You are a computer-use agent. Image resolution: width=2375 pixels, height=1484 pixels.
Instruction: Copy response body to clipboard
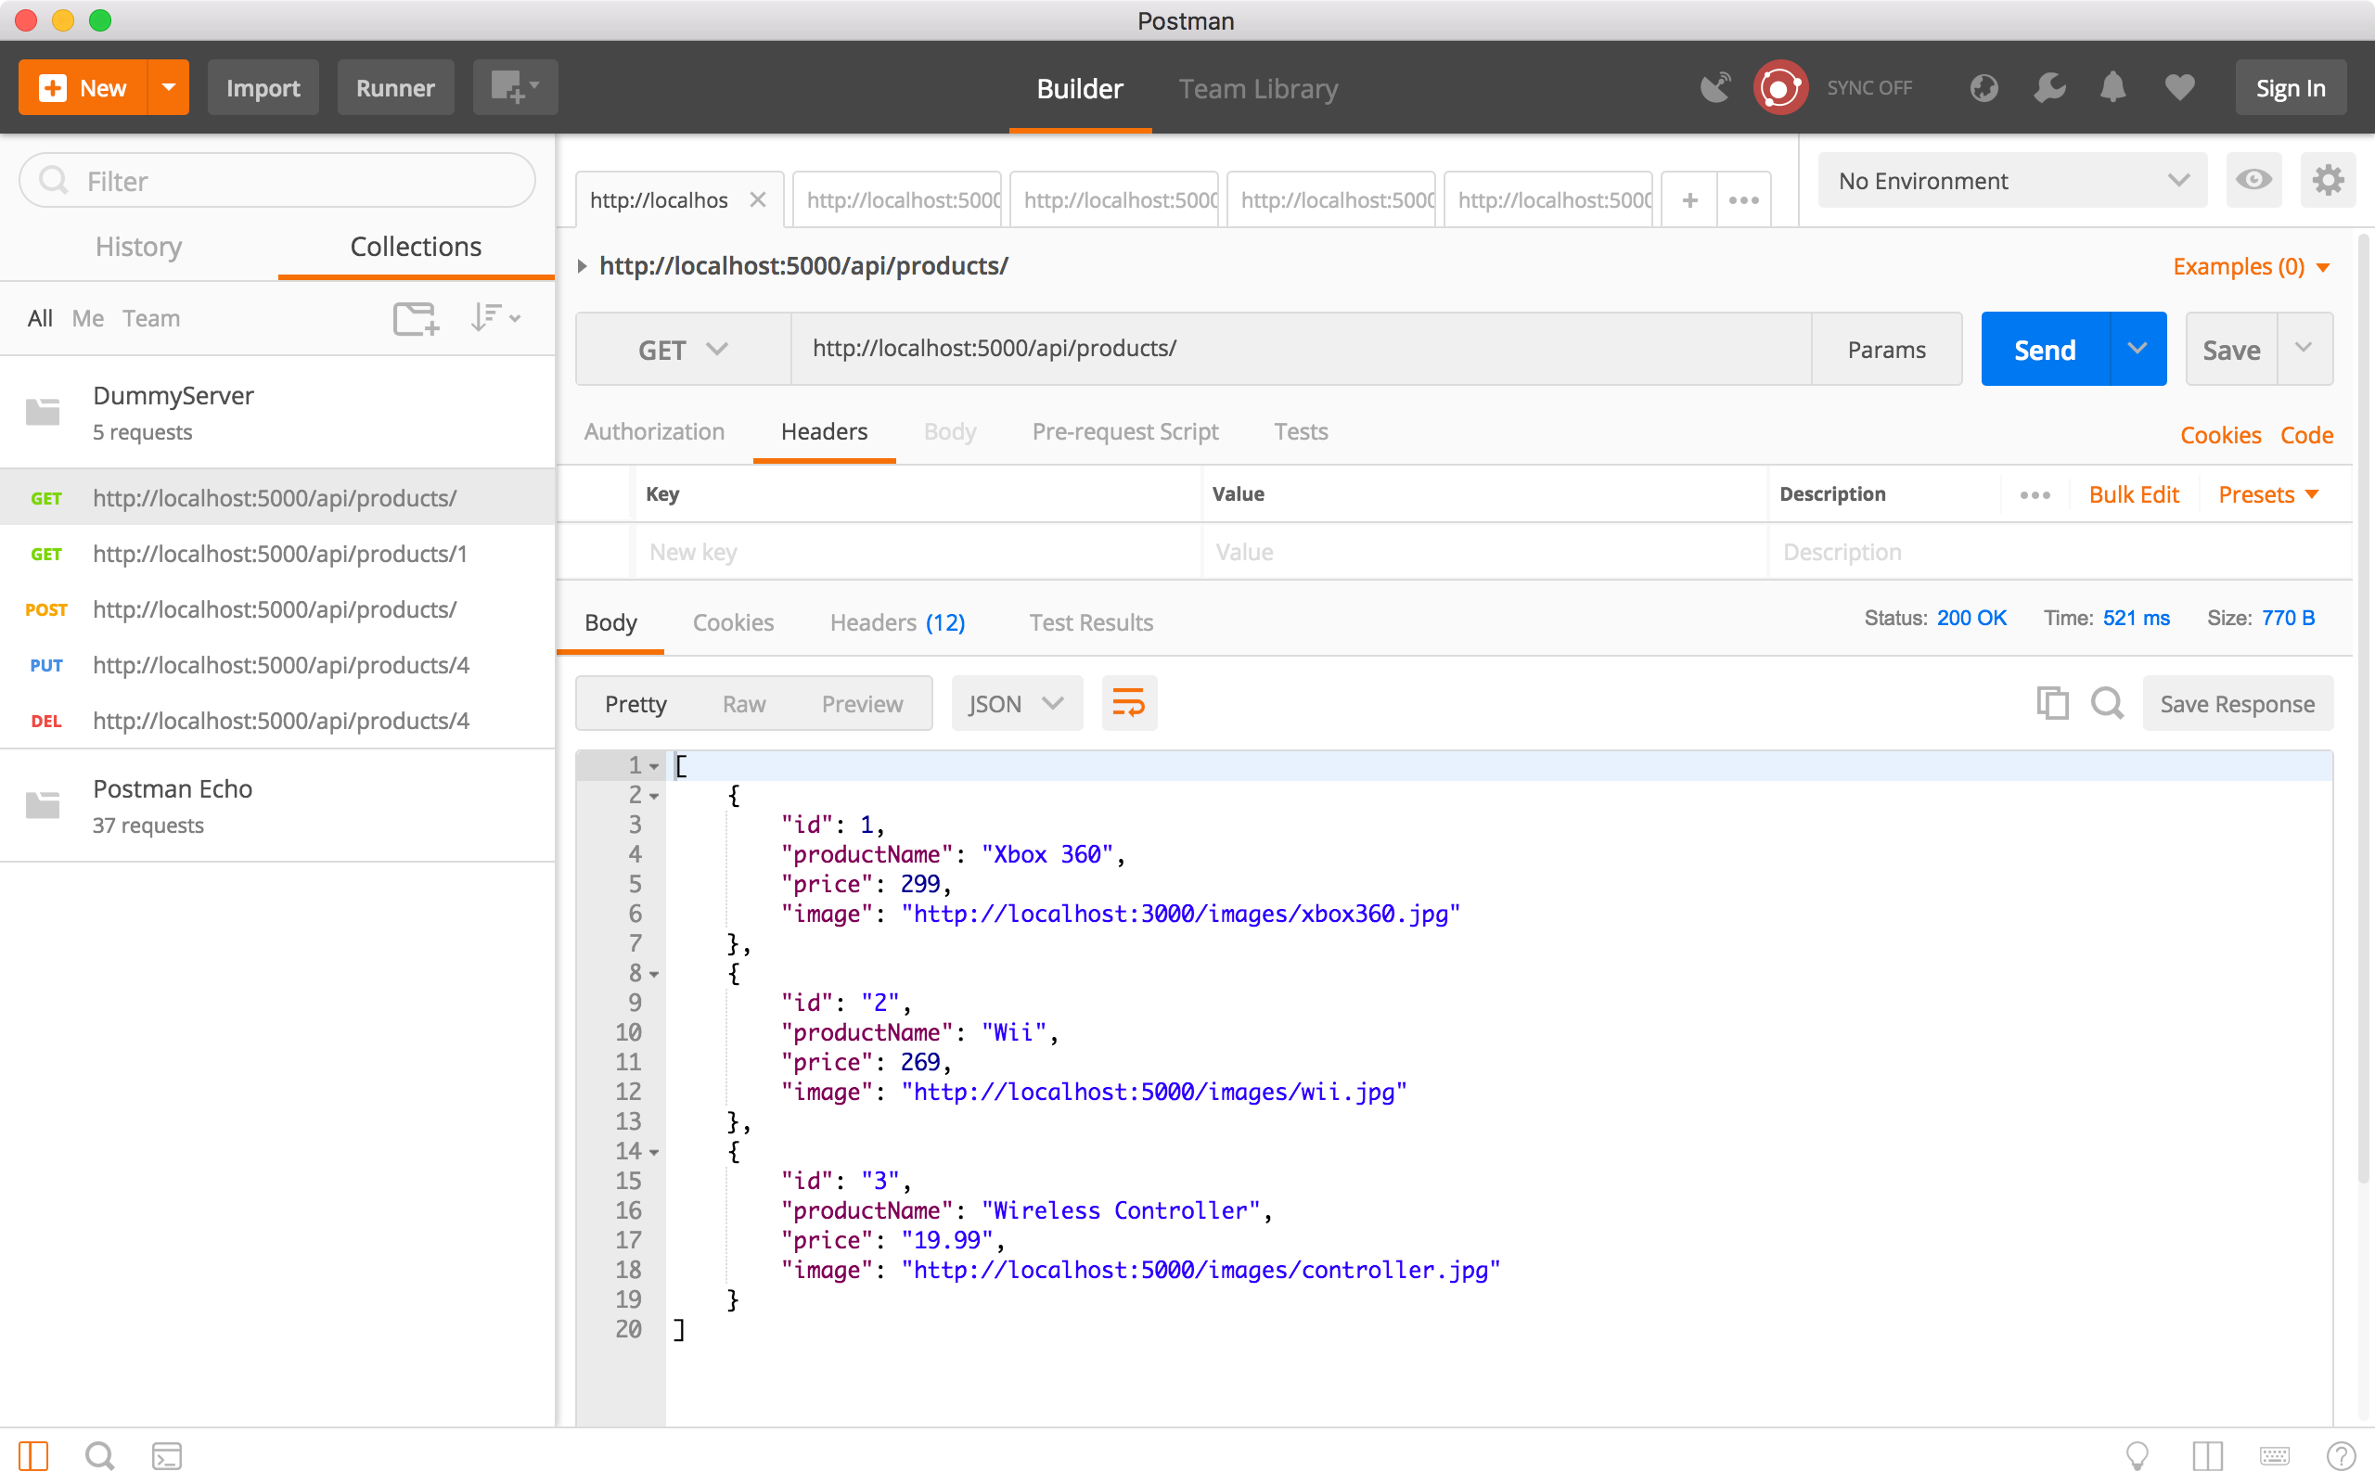click(x=2052, y=704)
